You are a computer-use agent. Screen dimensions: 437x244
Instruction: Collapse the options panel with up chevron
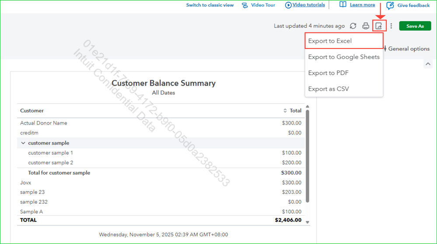(x=428, y=64)
